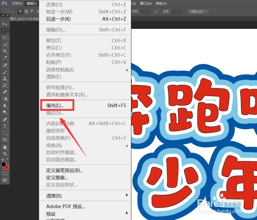Choose New Selection mode in options bar
257x220 pixels.
20,11
